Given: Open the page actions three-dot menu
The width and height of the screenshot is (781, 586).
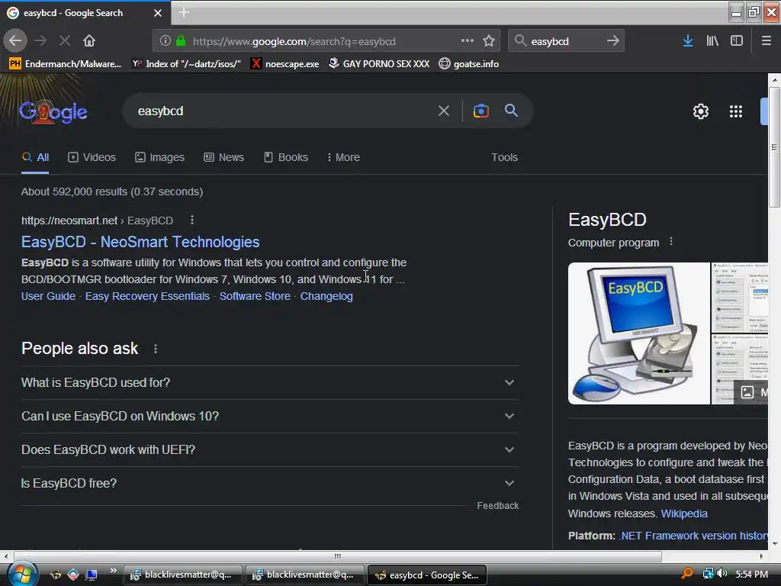Looking at the screenshot, I should [x=468, y=41].
